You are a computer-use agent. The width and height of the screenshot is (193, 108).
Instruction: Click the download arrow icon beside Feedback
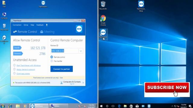(x=47, y=25)
